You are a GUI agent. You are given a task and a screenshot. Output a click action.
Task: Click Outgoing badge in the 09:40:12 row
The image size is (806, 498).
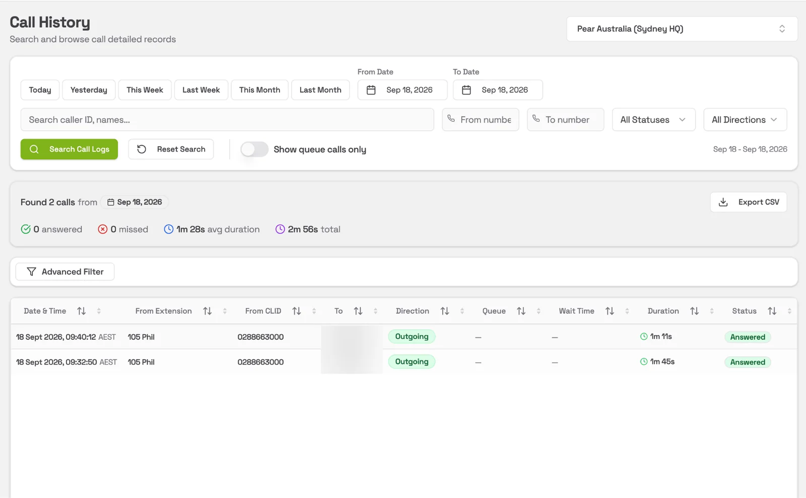[412, 336]
